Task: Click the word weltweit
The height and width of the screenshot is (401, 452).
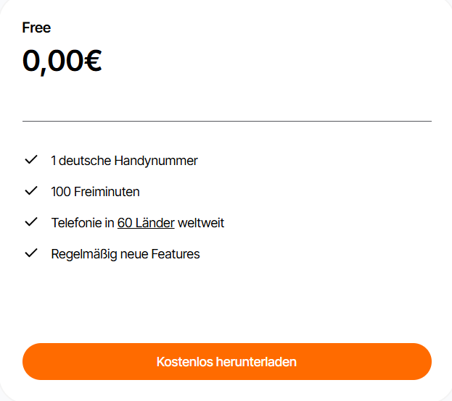Action: (201, 223)
